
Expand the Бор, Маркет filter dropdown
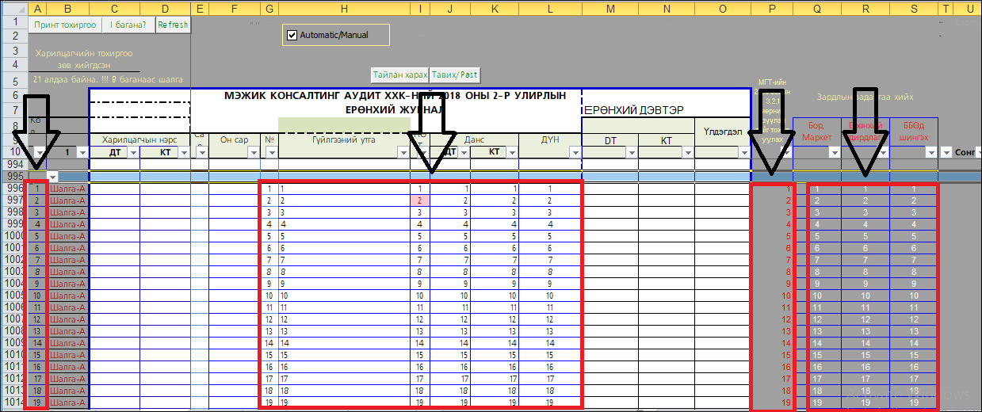tap(834, 152)
